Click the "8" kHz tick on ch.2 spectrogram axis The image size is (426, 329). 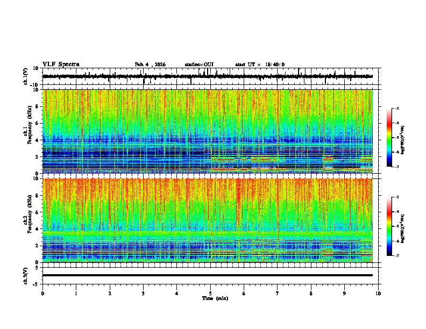37,196
